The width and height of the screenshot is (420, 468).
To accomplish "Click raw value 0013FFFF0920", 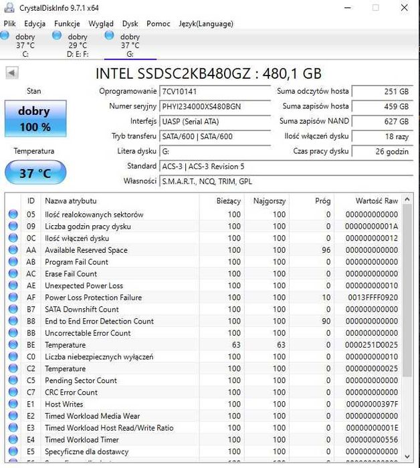I will click(x=373, y=298).
